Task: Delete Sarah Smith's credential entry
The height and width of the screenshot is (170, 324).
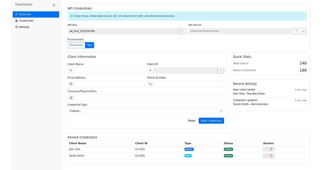Action: tap(271, 156)
